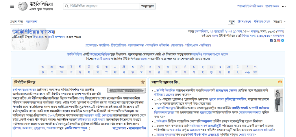Switch to the প্রধান পাতা tab

pos(16,21)
